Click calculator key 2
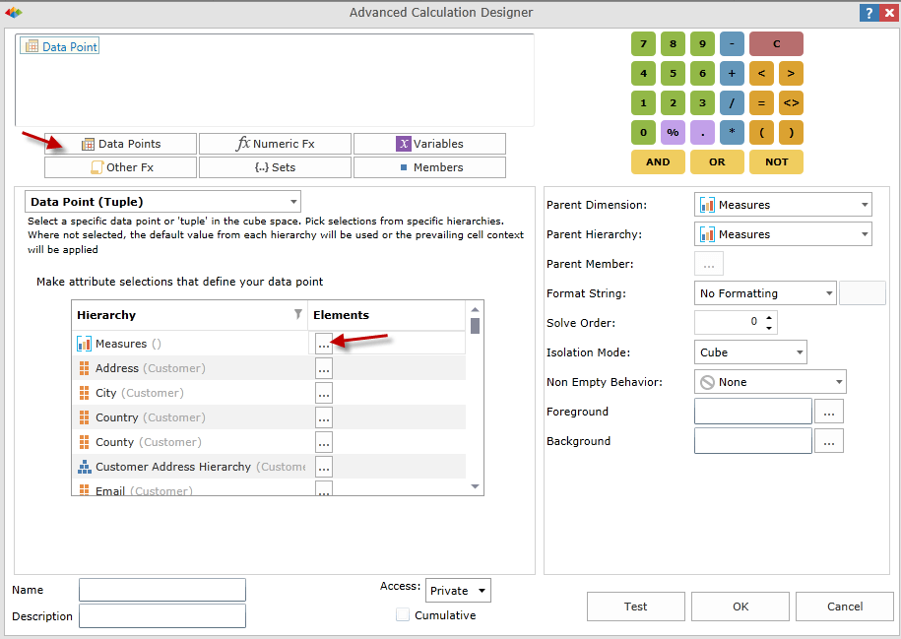The image size is (901, 639). click(x=673, y=103)
